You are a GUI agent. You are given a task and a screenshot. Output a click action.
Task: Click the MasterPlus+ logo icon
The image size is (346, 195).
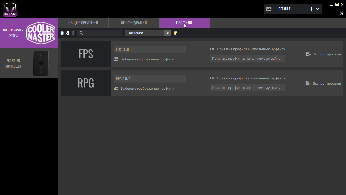coord(10,9)
